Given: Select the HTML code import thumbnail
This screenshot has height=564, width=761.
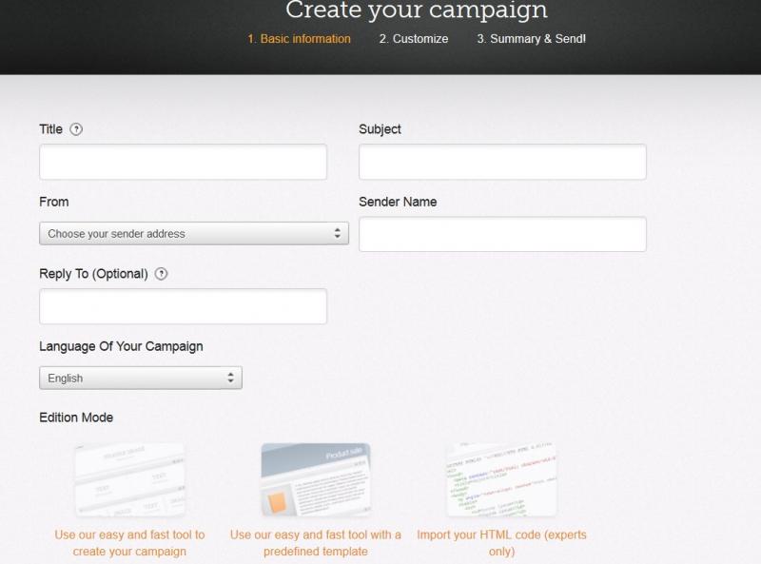Looking at the screenshot, I should 501,479.
